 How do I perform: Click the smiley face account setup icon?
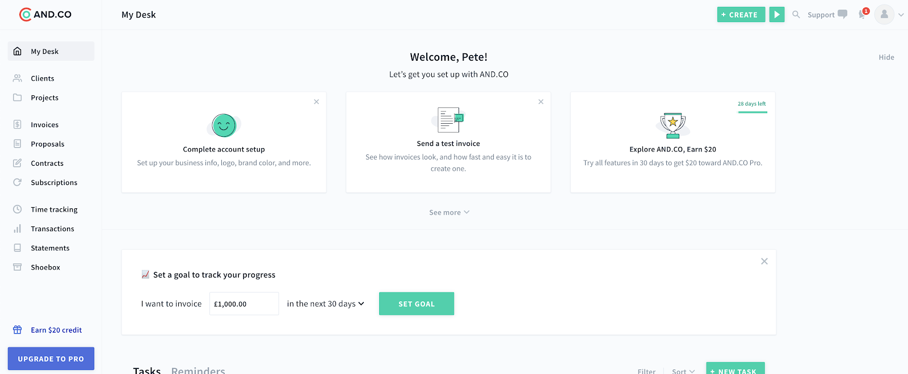point(224,125)
